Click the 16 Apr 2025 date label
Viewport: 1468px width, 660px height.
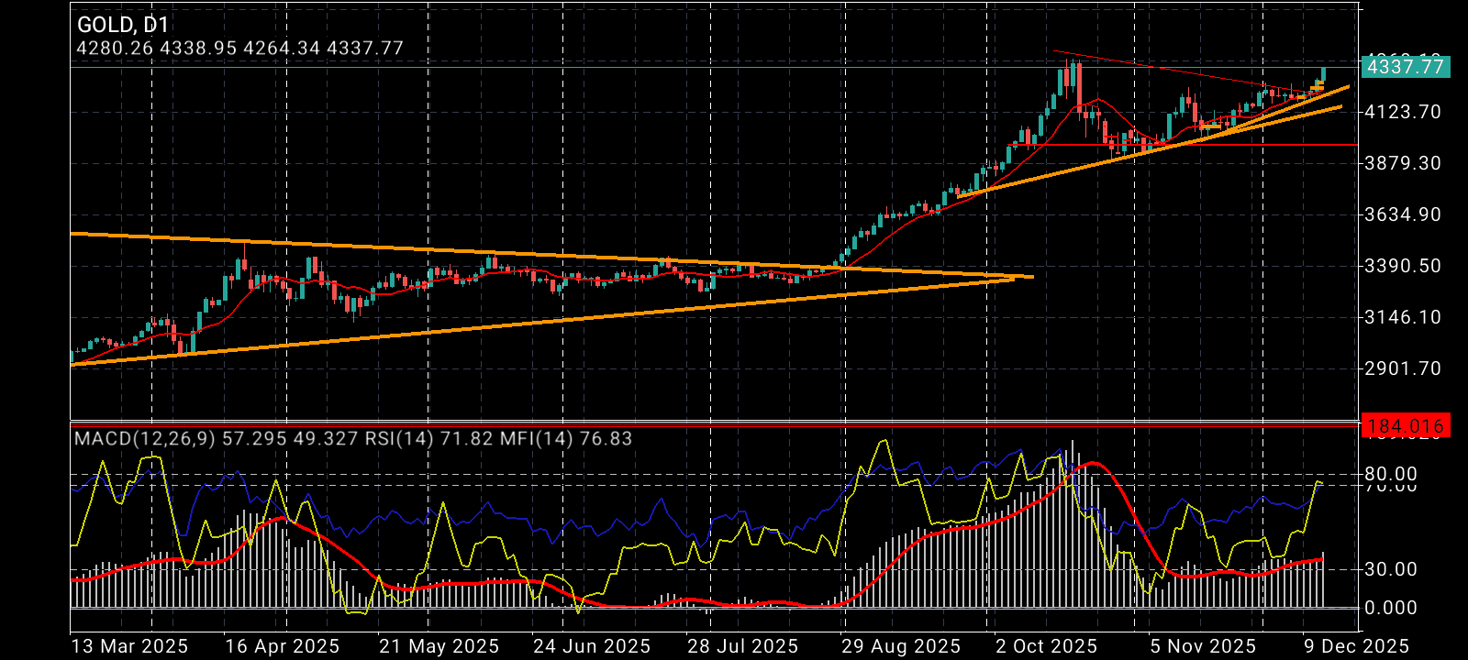[283, 646]
